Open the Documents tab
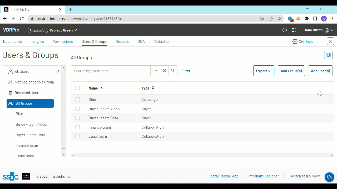337x189 pixels. point(12,41)
